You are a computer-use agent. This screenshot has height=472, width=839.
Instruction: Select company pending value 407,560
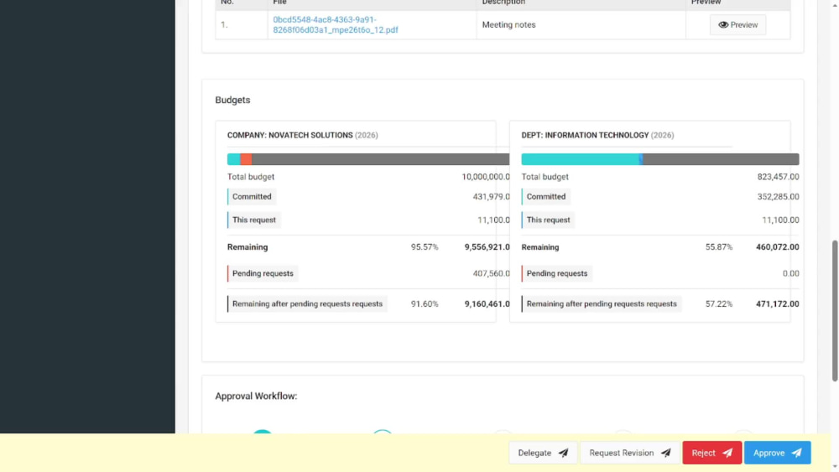click(x=491, y=273)
